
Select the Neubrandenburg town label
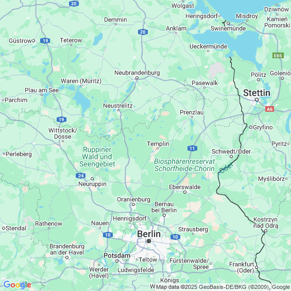click(137, 73)
